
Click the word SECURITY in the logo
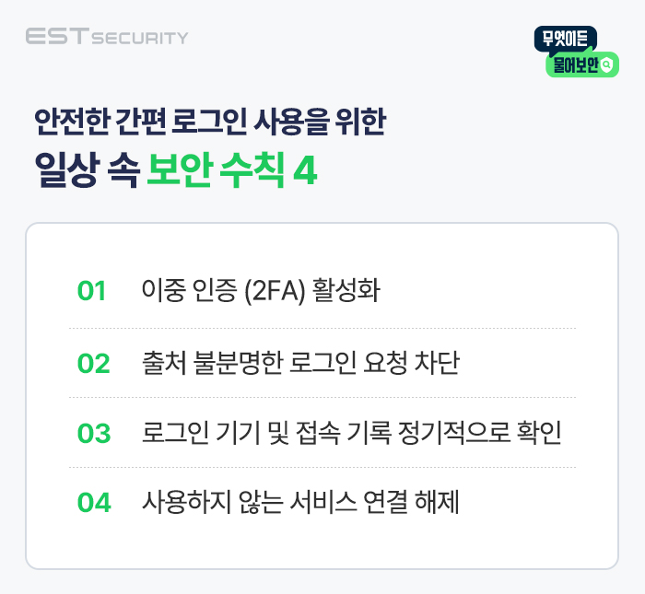[139, 39]
